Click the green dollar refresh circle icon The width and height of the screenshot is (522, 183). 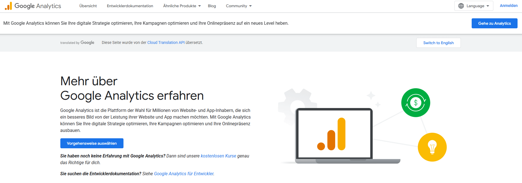(415, 103)
